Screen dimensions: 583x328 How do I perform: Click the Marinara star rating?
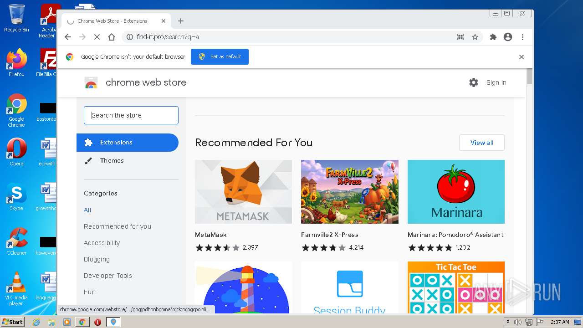[x=430, y=248]
